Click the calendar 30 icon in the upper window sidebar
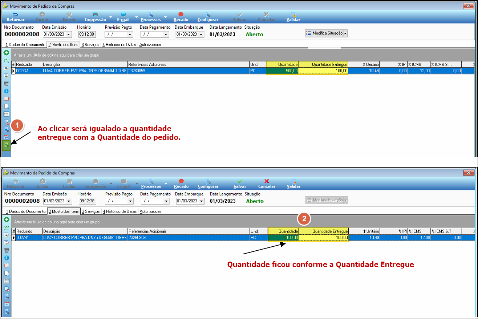This screenshot has height=319, width=478. point(6,137)
